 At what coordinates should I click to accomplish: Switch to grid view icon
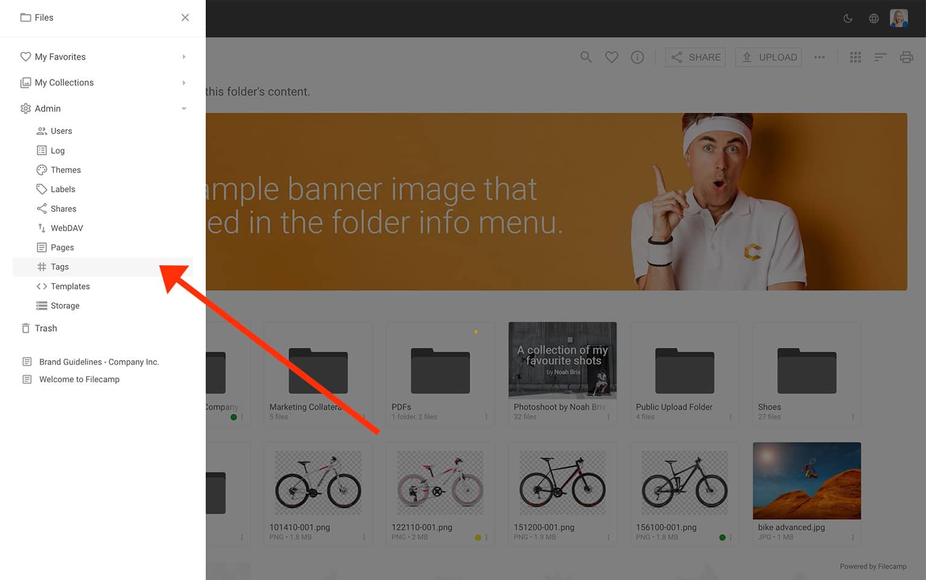click(x=855, y=57)
